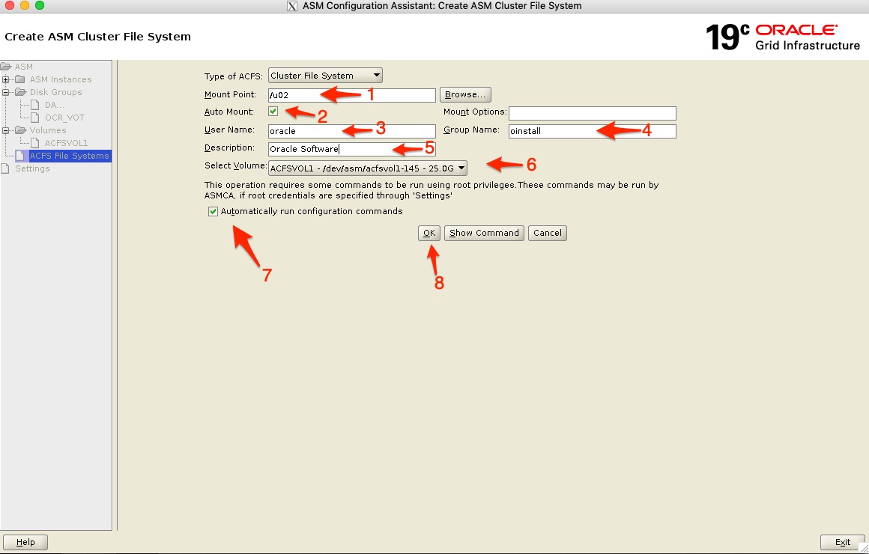
Task: Click the OCR_VOT file icon
Action: [x=35, y=118]
